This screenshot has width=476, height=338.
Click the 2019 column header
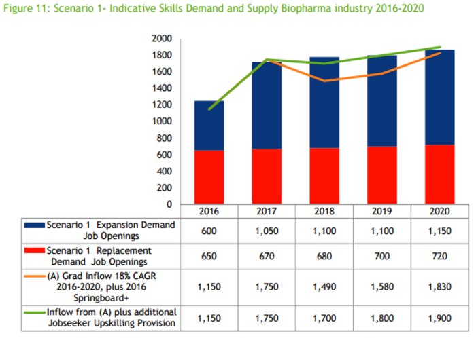(x=382, y=211)
